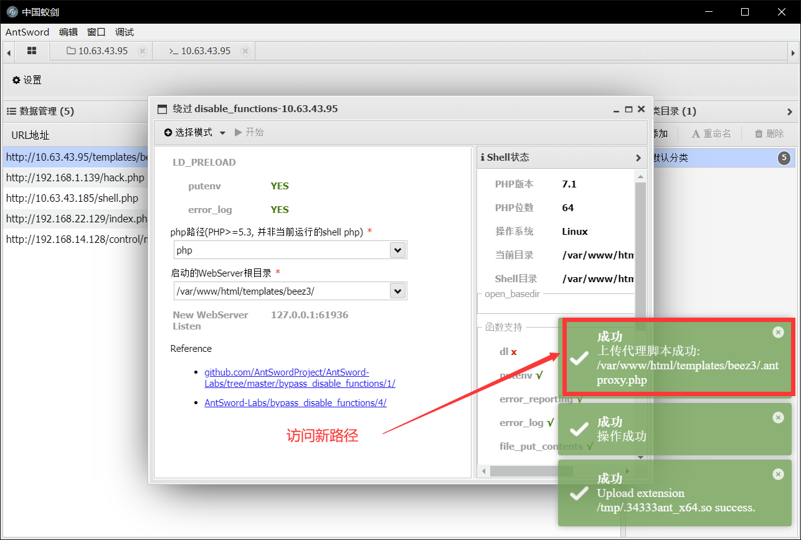
Task: Click the 删除 trash button
Action: coord(769,133)
